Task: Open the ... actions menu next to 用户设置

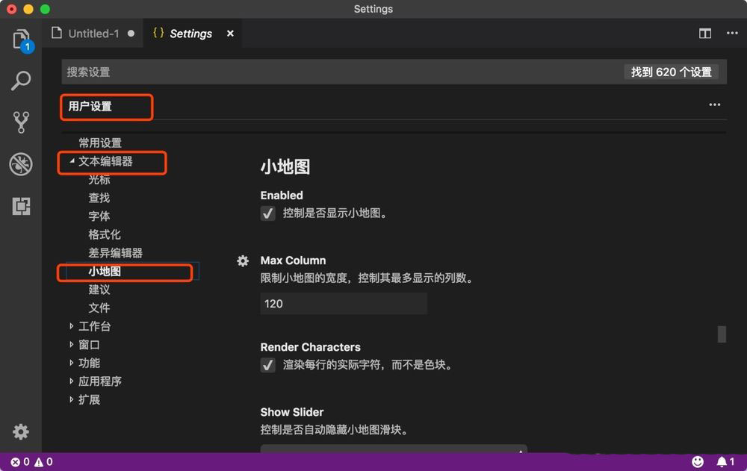Action: 714,105
